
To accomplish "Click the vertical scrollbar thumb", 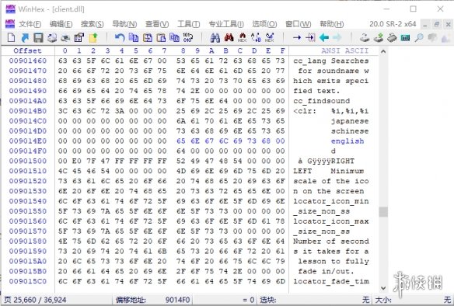I will coord(383,212).
